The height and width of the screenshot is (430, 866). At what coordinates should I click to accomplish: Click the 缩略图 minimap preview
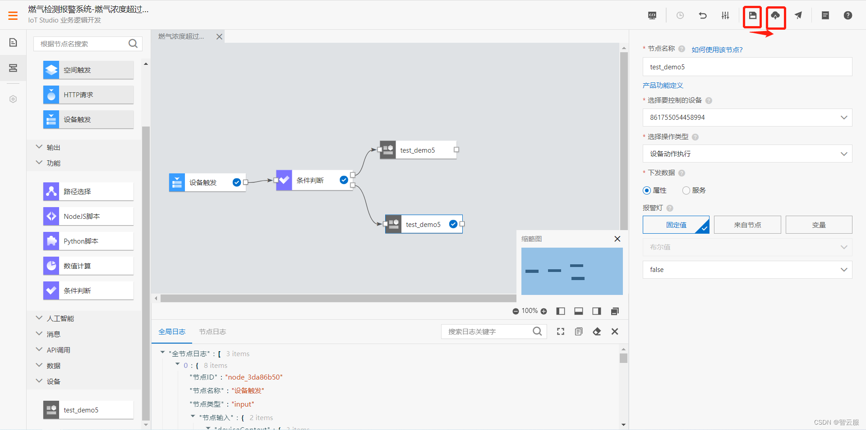tap(572, 271)
